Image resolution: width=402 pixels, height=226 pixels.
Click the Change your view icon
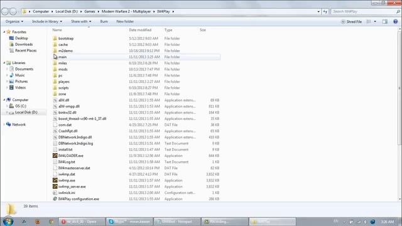point(369,21)
